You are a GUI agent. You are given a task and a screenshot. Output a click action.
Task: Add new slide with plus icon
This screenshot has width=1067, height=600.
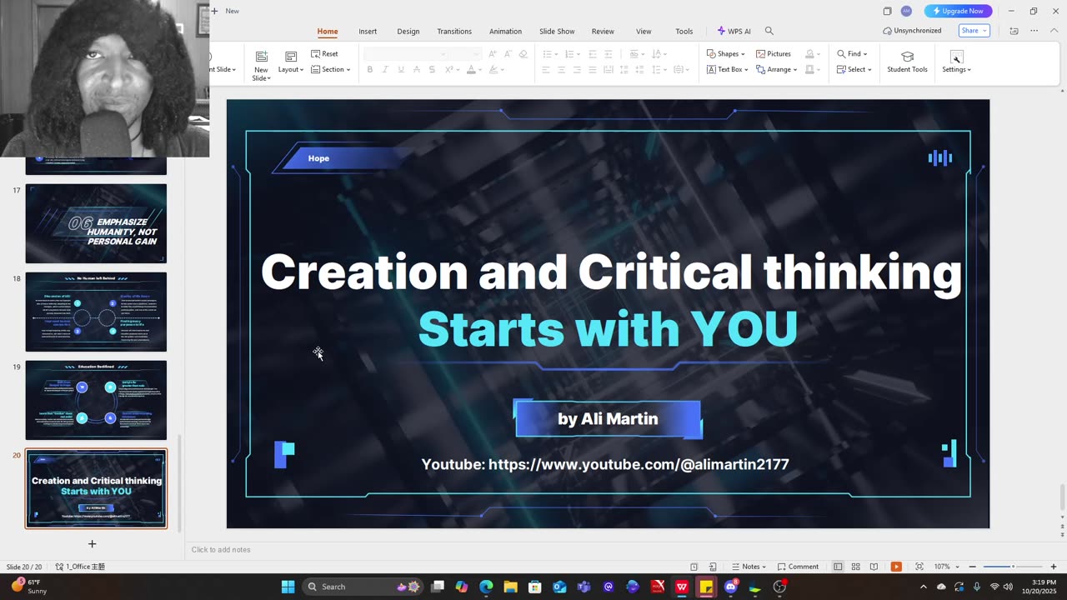[92, 543]
